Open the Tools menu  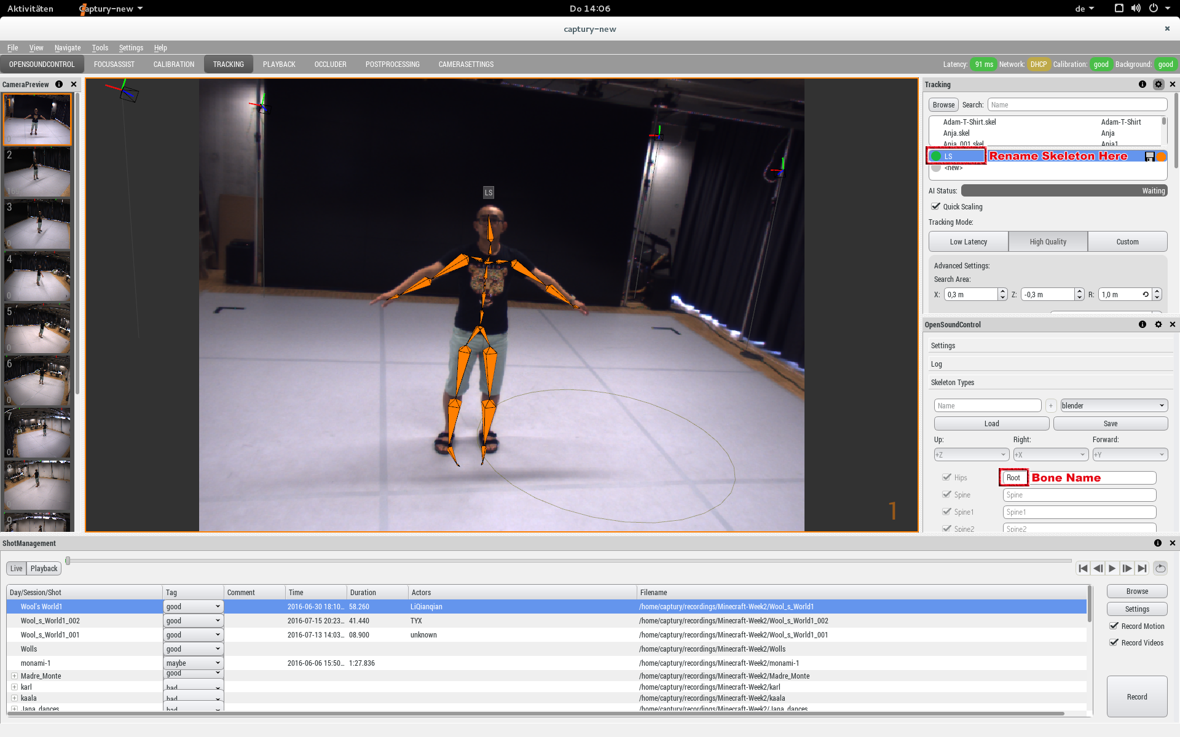click(100, 47)
